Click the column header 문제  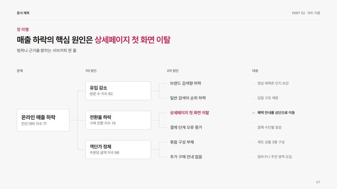20,71
